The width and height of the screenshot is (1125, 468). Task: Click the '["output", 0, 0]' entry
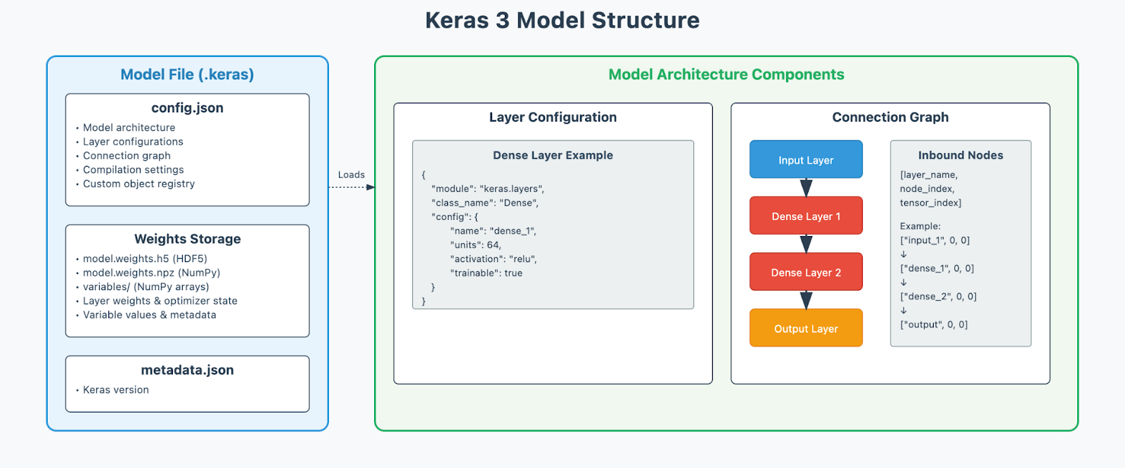934,325
